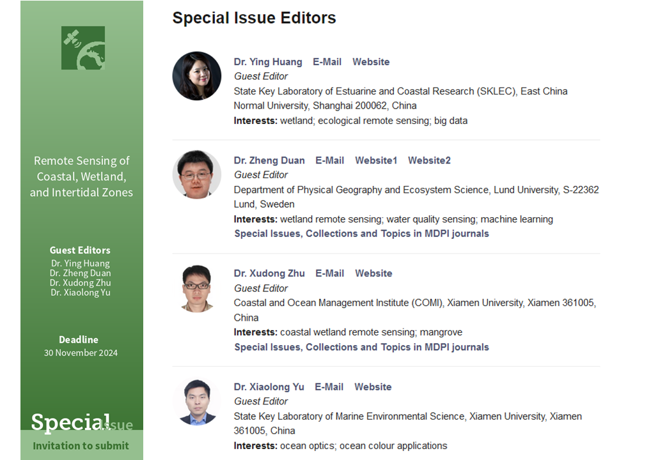The width and height of the screenshot is (651, 460).
Task: Open Special Issues link under Zheng Duan
Action: tap(361, 234)
